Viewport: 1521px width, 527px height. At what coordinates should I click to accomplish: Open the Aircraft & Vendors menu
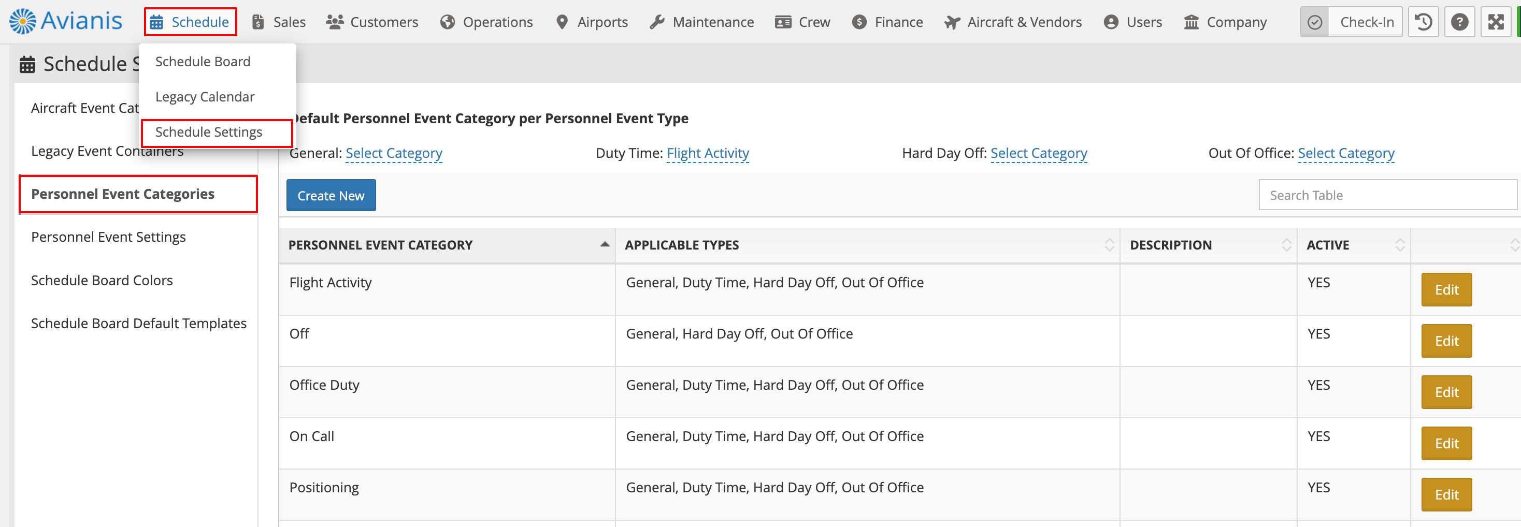(1013, 22)
